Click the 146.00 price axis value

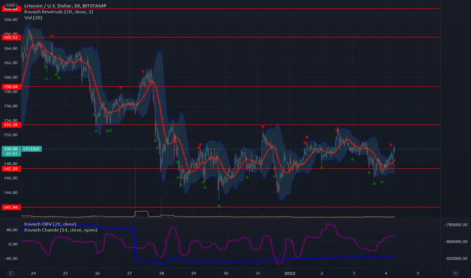(11, 178)
